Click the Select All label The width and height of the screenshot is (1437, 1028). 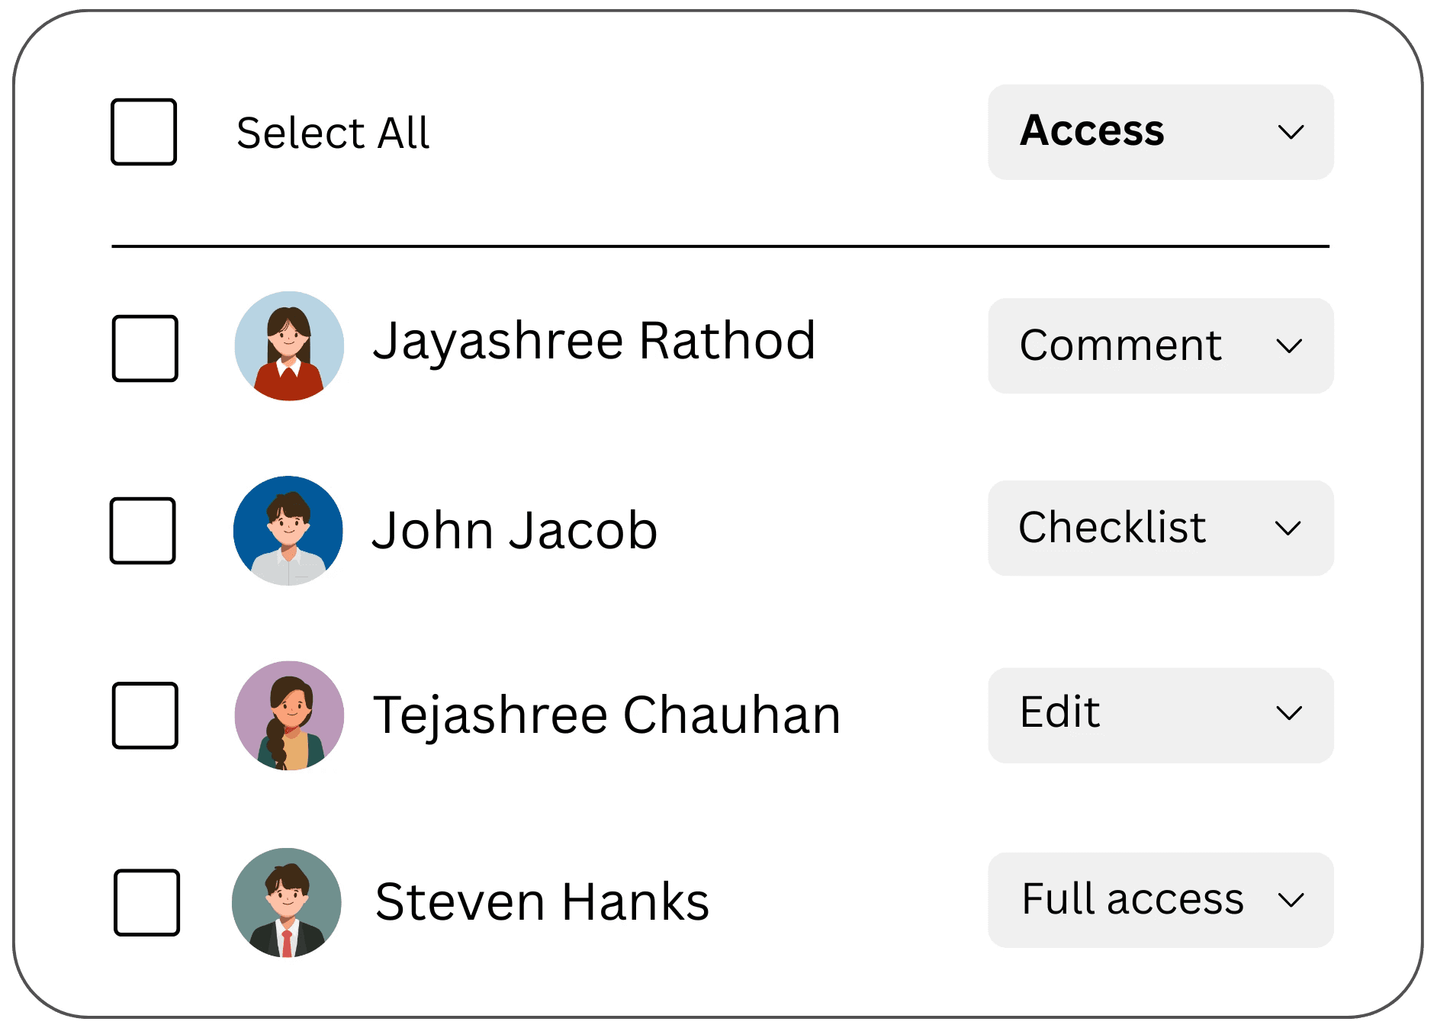(x=333, y=133)
